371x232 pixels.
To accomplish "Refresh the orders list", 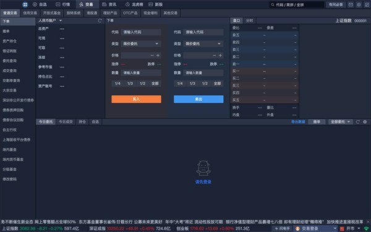I will coord(358,122).
